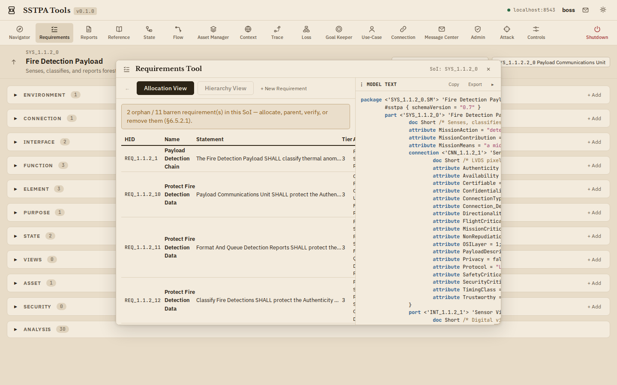
Task: Open the Model Text options dots menu
Action: (362, 84)
